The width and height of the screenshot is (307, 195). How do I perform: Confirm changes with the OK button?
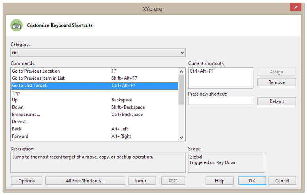click(x=252, y=181)
